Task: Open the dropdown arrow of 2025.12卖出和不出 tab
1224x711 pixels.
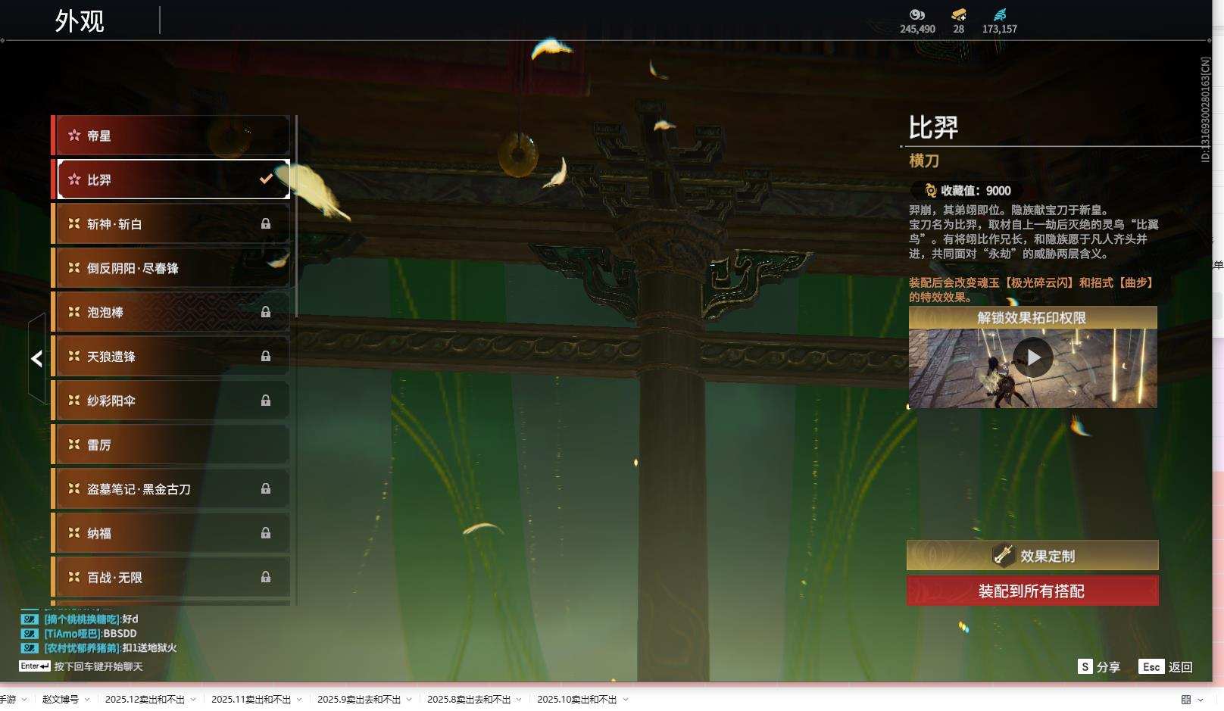Action: click(193, 700)
